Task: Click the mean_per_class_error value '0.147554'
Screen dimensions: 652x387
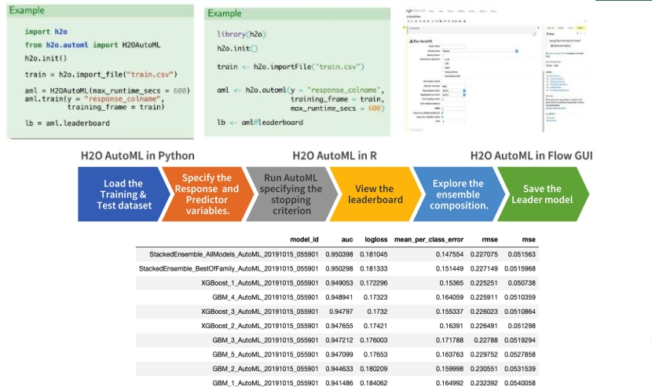Action: coord(449,254)
